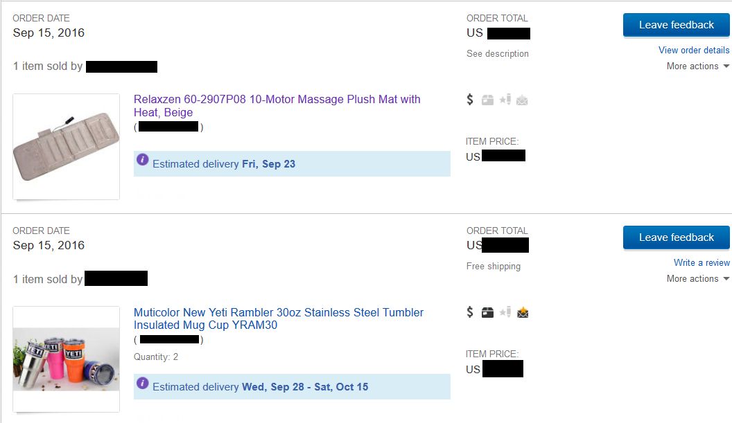Click info icon beside Fri, Sep 23 delivery
The height and width of the screenshot is (423, 732).
coord(143,160)
